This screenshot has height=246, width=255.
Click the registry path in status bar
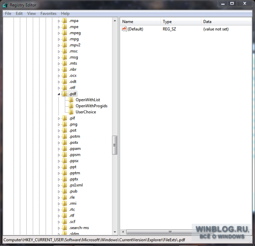94,240
